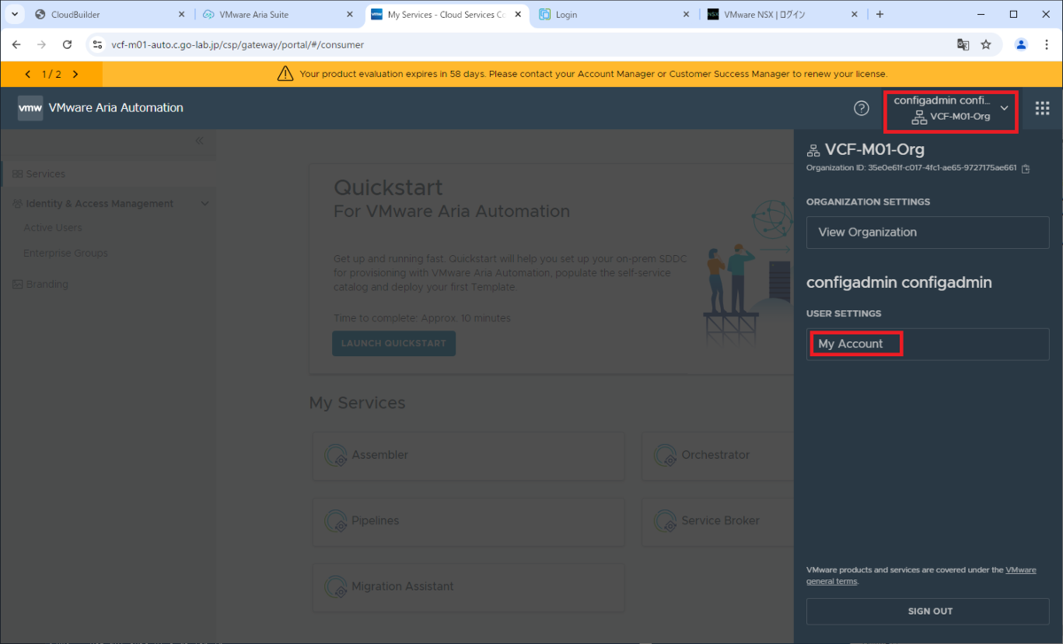Open the Assembler service tile

(x=469, y=455)
